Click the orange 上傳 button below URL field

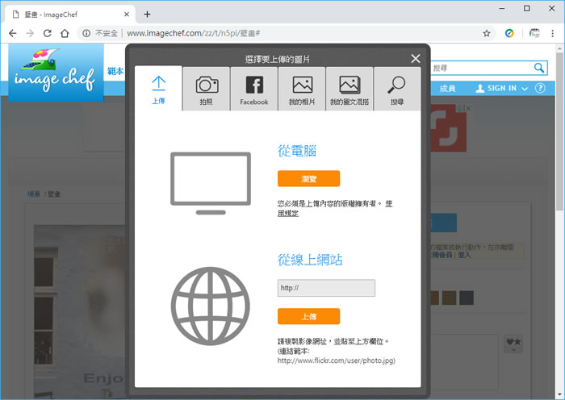308,316
